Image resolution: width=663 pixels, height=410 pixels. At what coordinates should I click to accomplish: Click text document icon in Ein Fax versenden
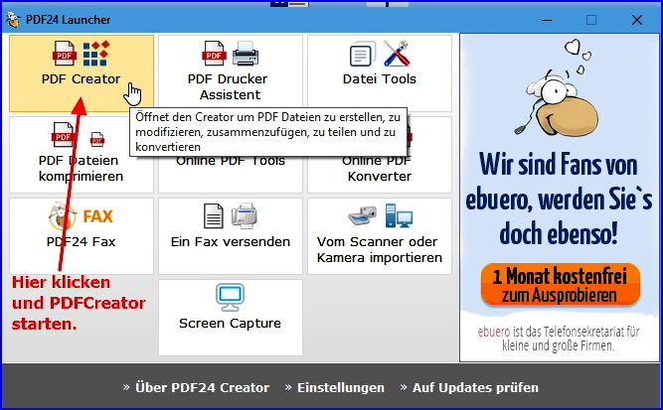tap(214, 215)
